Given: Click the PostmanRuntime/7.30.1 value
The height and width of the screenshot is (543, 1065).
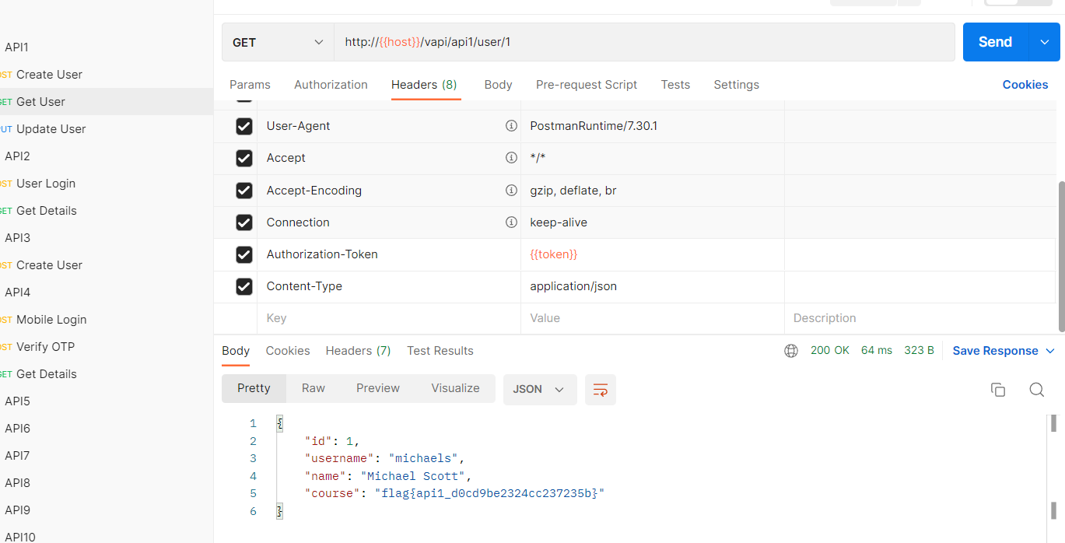Looking at the screenshot, I should point(594,126).
